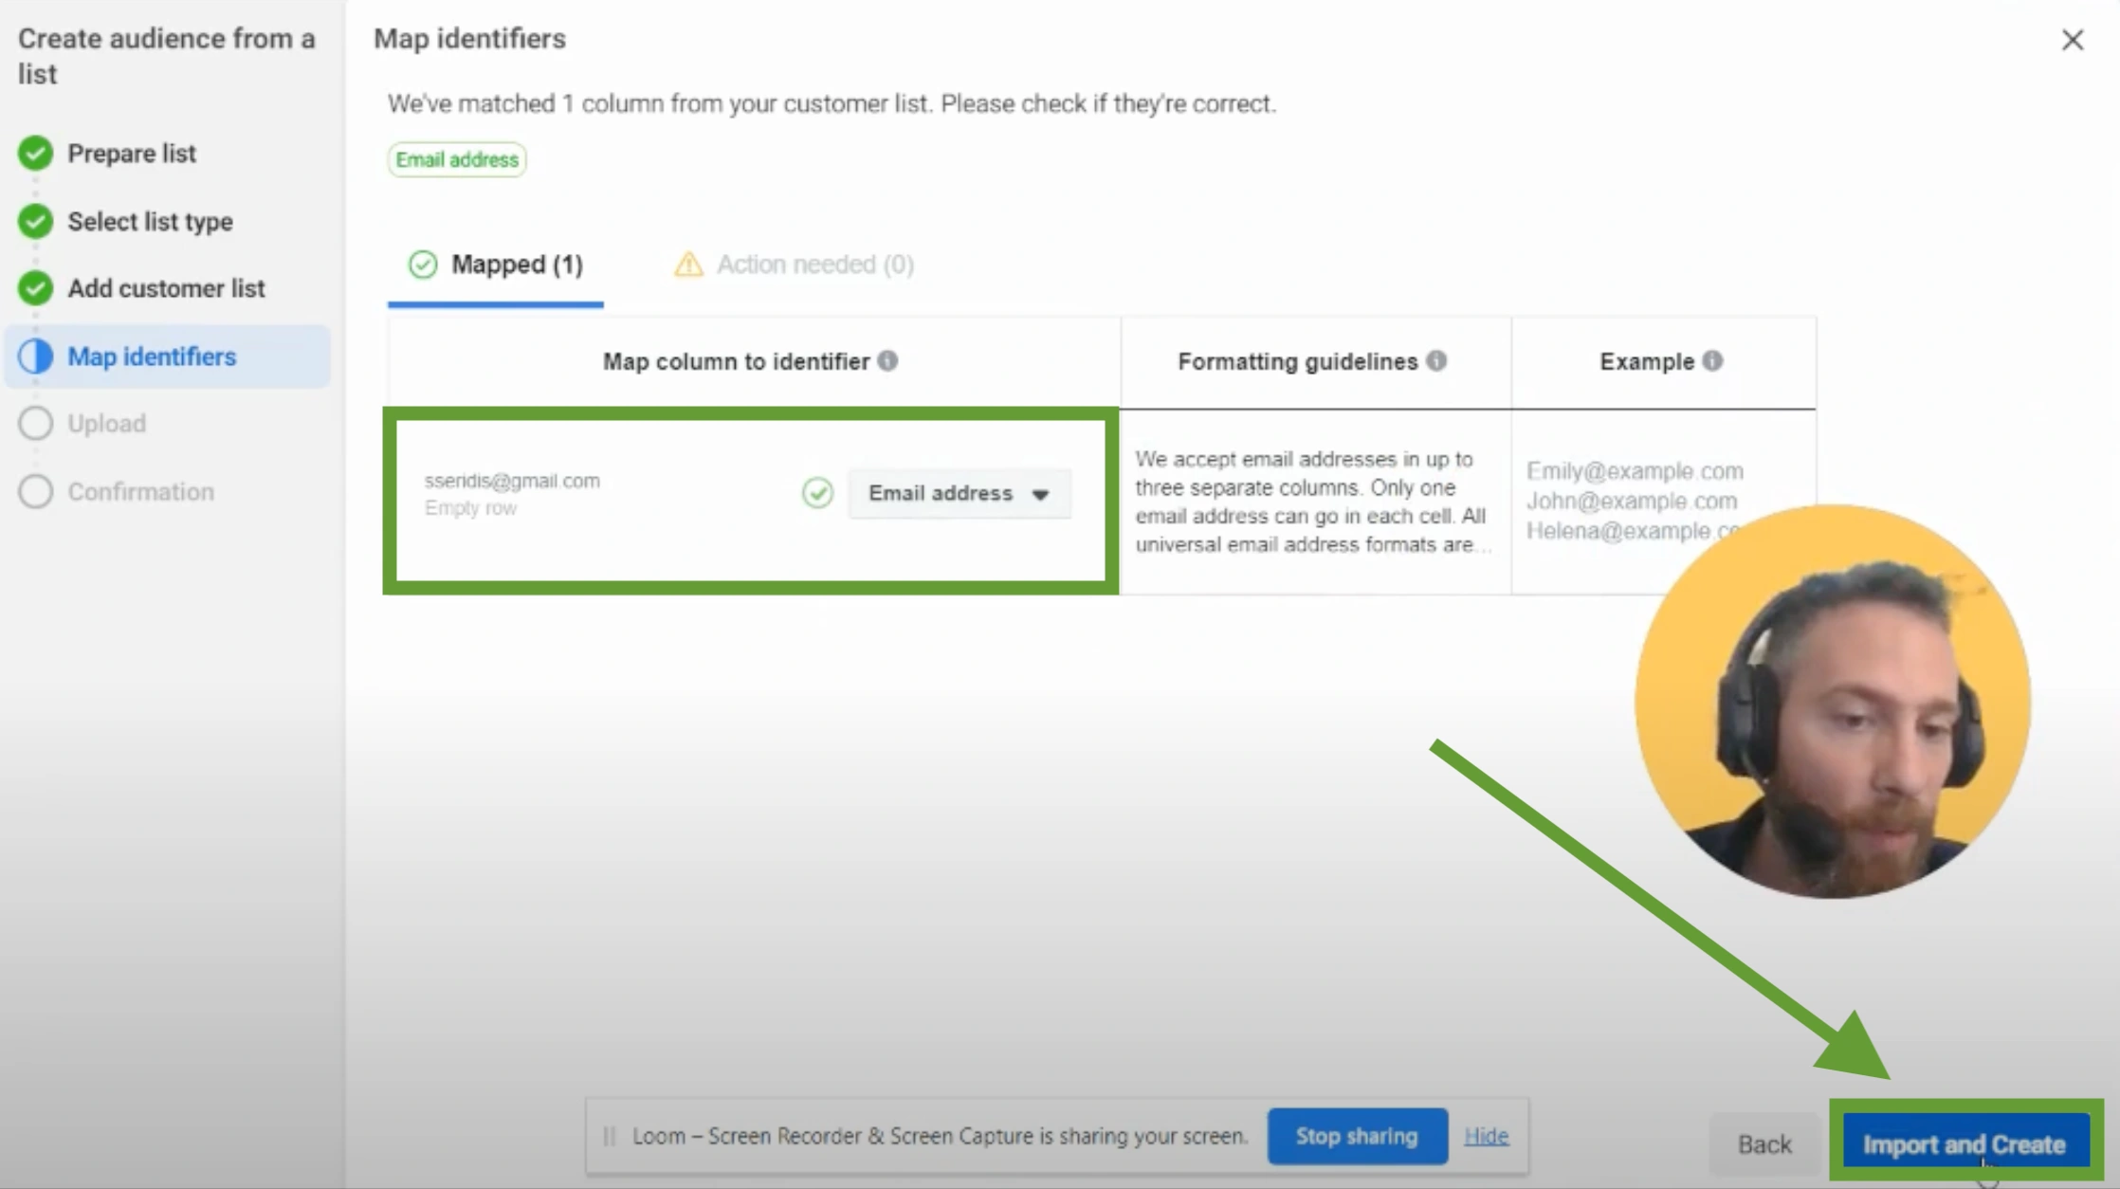The width and height of the screenshot is (2120, 1189).
Task: Open the Email address identifier dropdown
Action: point(959,493)
